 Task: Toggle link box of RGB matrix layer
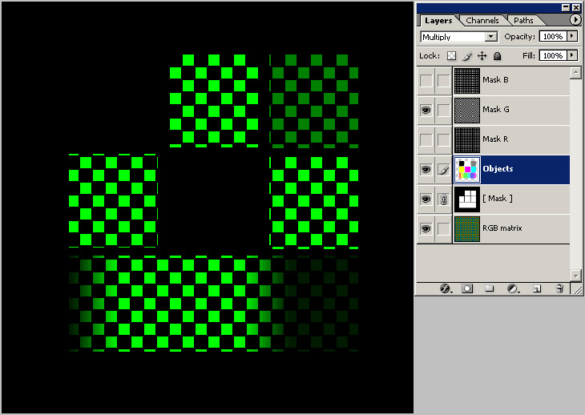444,229
